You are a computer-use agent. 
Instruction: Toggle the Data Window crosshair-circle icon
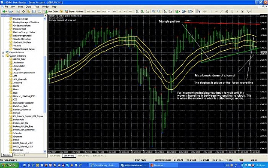point(24,12)
